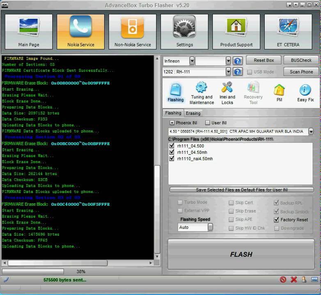Click the 38% progress bar

(33, 271)
